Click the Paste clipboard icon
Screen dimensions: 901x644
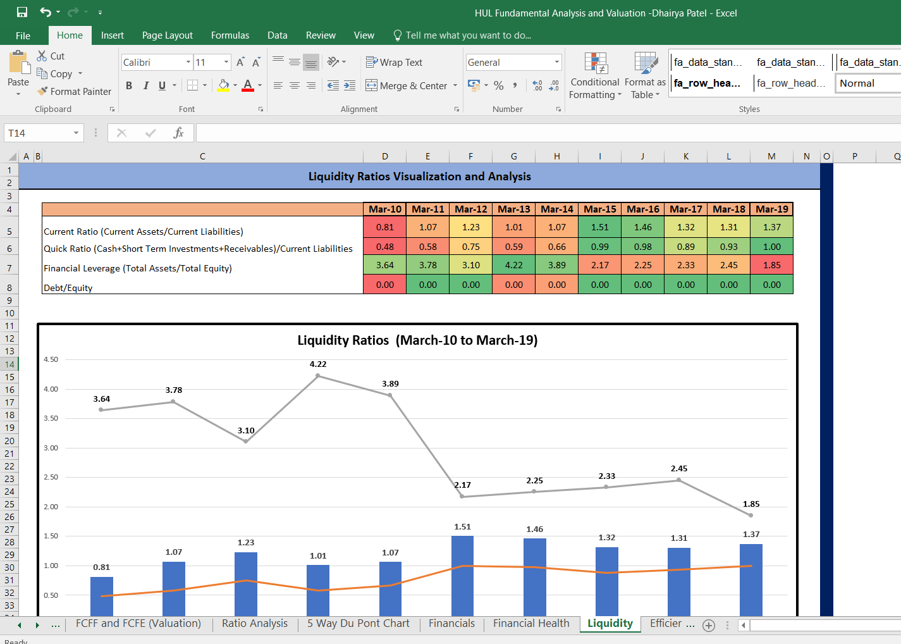click(x=18, y=63)
